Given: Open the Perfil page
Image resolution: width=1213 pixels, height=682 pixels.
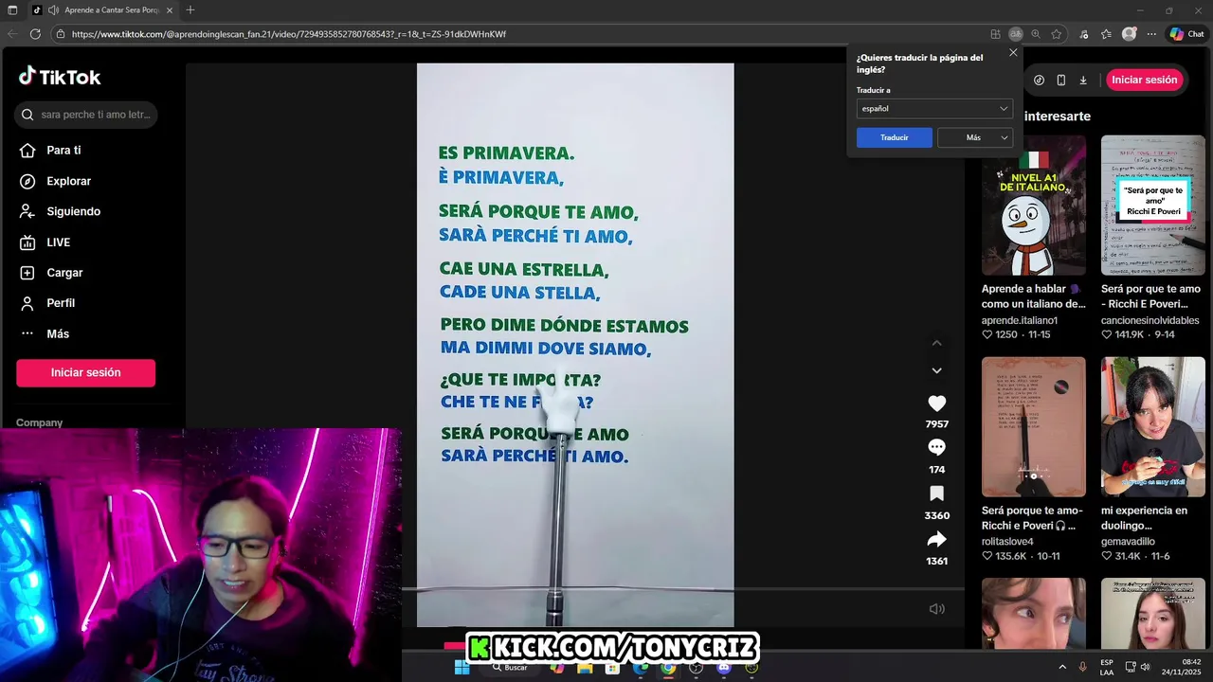Looking at the screenshot, I should 48,303.
